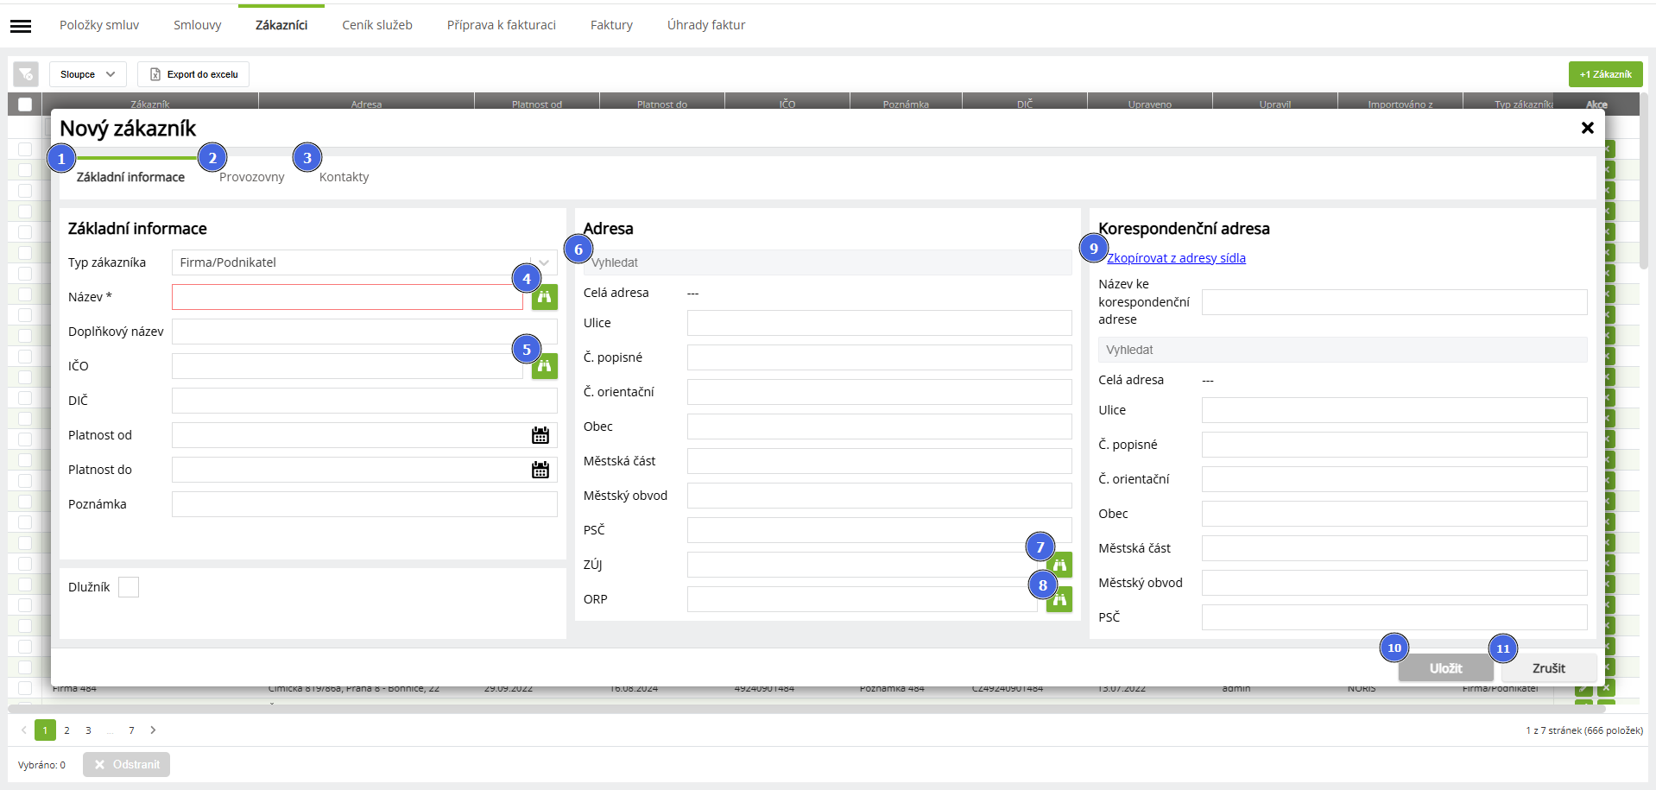Click the +1 Zákazník button

pos(1605,74)
